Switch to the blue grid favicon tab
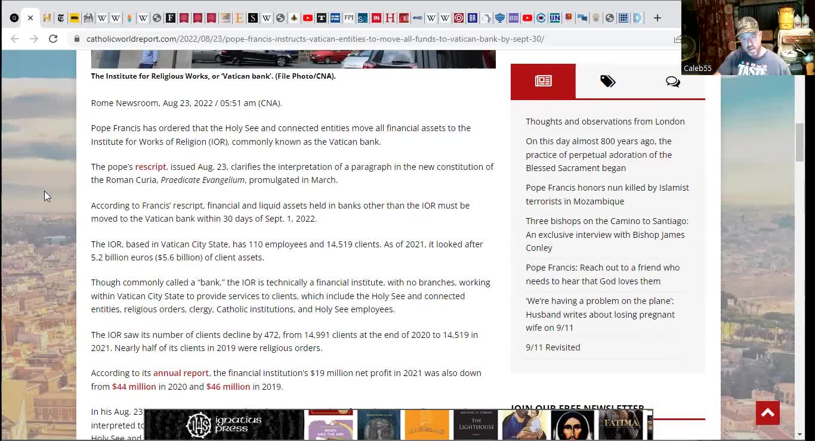 click(623, 18)
